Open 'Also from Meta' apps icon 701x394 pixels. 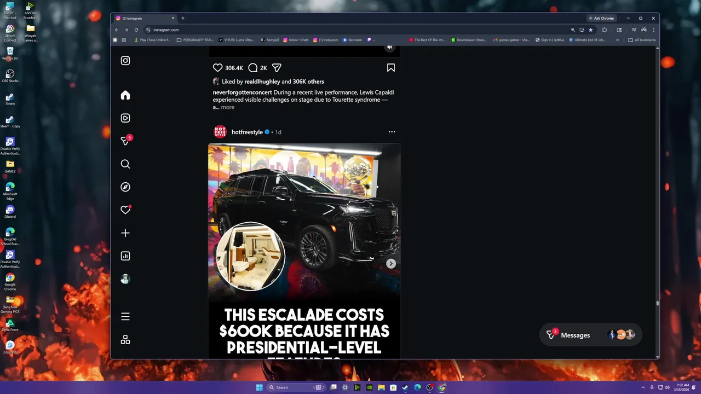(125, 340)
